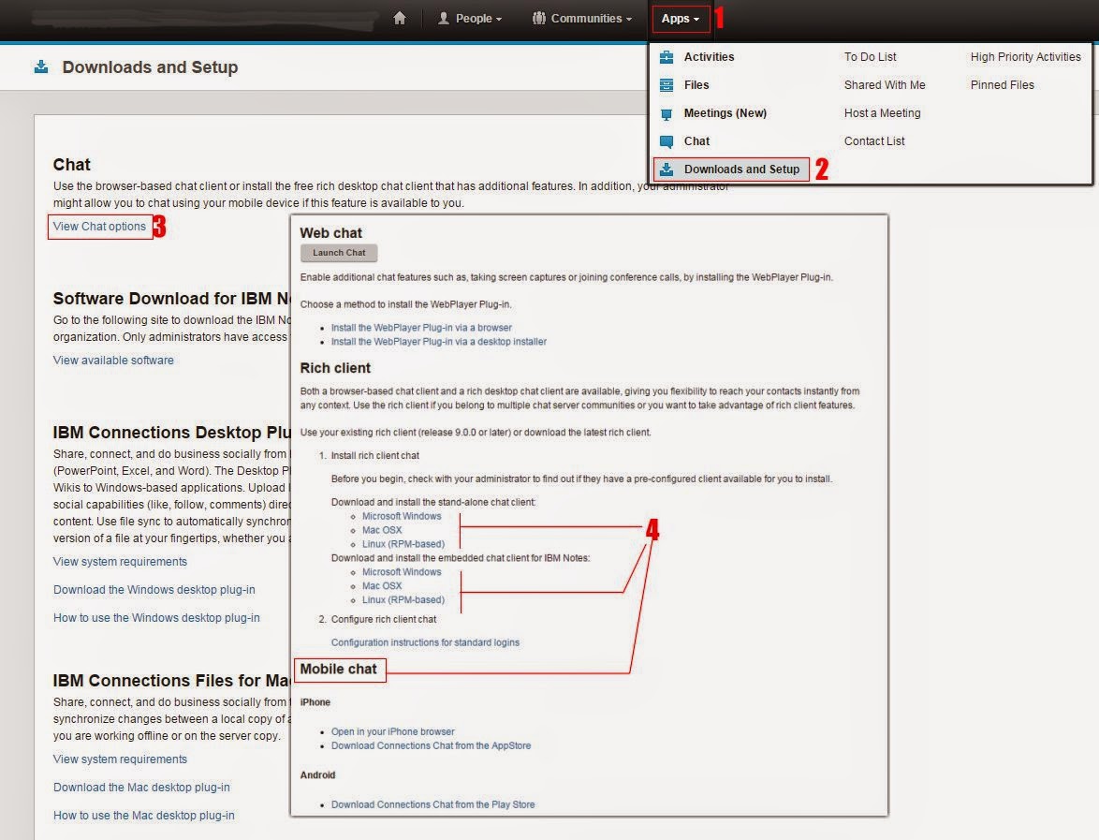This screenshot has width=1099, height=840.
Task: Click the Android subheading
Action: point(317,774)
